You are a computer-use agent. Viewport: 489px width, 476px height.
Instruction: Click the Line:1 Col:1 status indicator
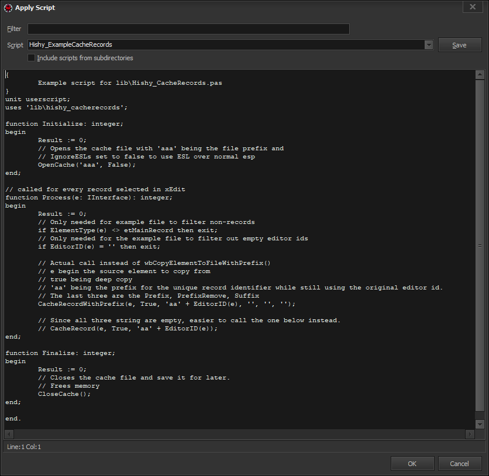pos(24,447)
